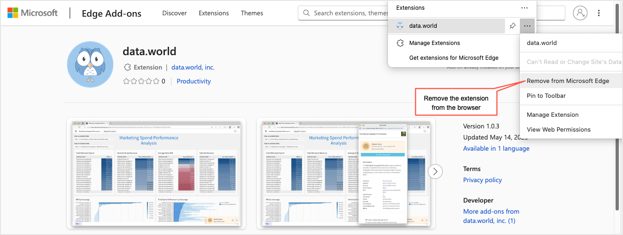
Task: Click the Developer heading
Action: tap(478, 200)
